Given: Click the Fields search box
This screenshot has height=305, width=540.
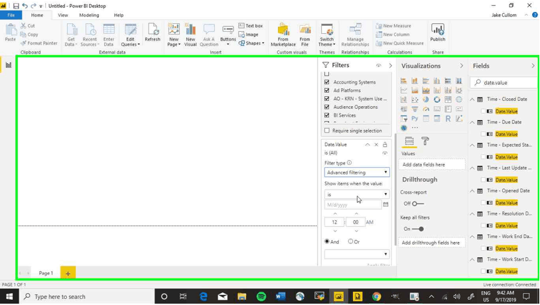Looking at the screenshot, I should tap(504, 83).
